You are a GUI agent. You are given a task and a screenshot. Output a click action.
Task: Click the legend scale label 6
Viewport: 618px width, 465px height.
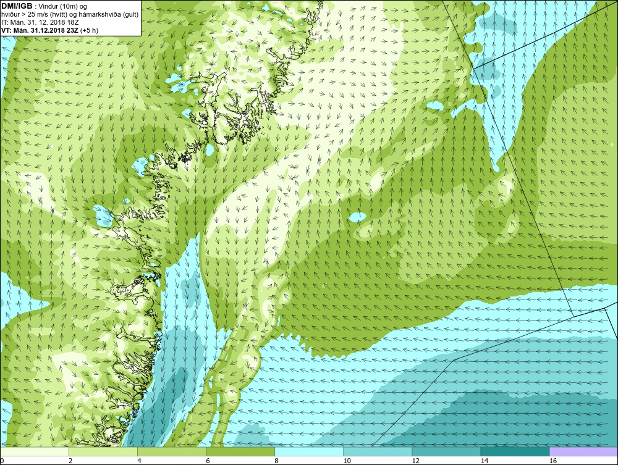click(x=207, y=461)
